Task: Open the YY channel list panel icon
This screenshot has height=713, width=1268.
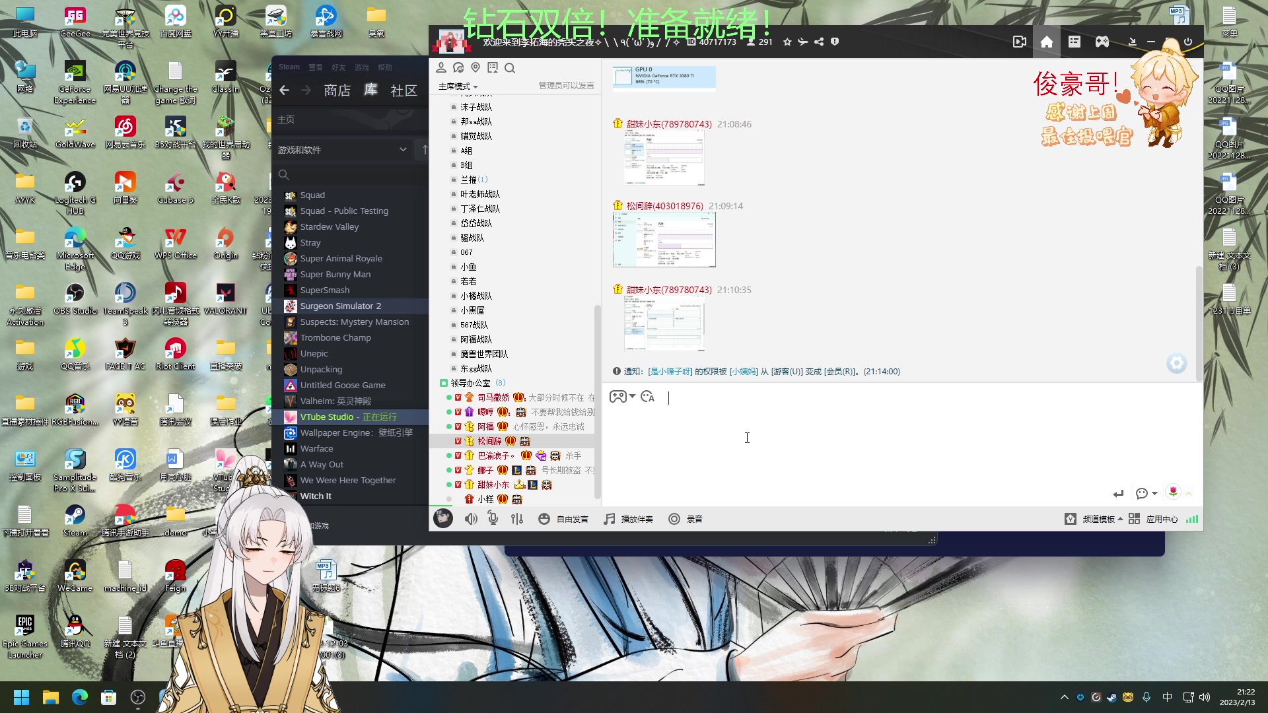Action: pyautogui.click(x=1074, y=42)
